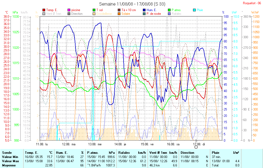Click the Total: rain label
Image resolution: width=263 pixels, height=168 pixels.
point(215,165)
